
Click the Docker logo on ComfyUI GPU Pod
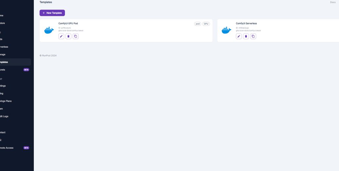[49, 30]
